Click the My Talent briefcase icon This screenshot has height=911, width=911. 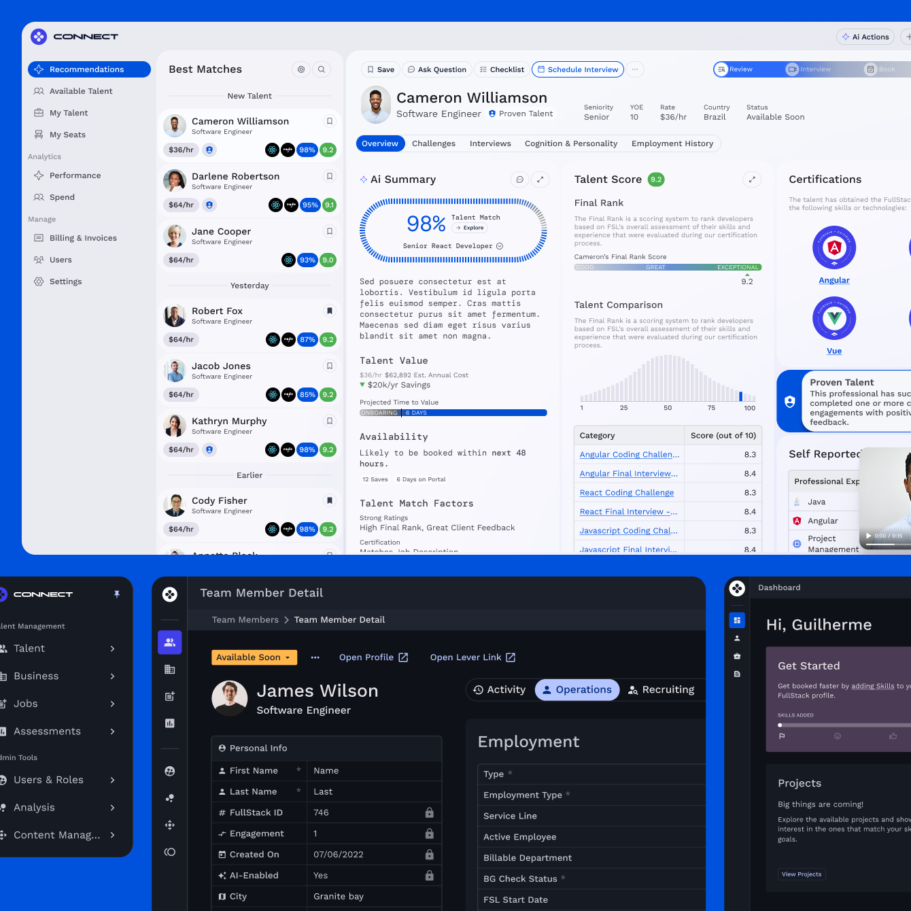(x=39, y=113)
